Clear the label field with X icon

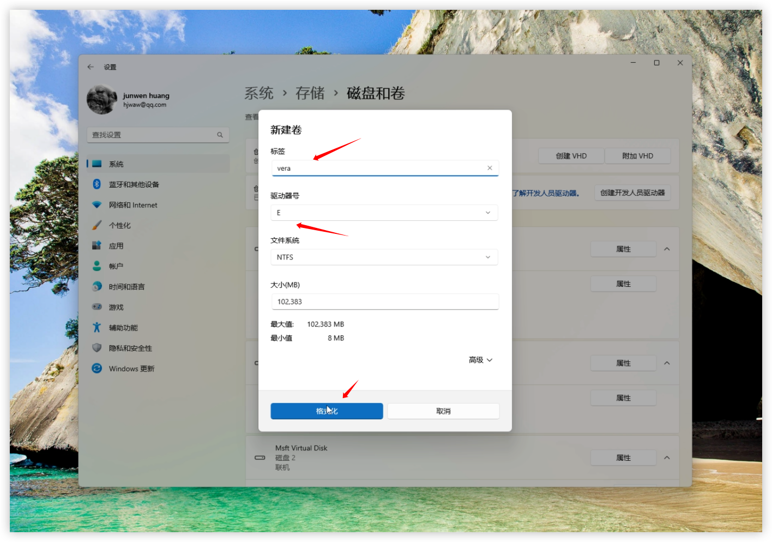[x=490, y=168]
